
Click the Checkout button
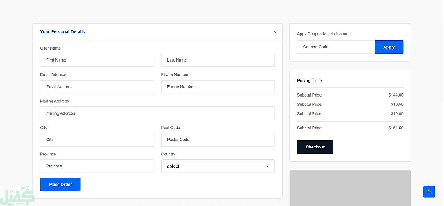click(315, 147)
